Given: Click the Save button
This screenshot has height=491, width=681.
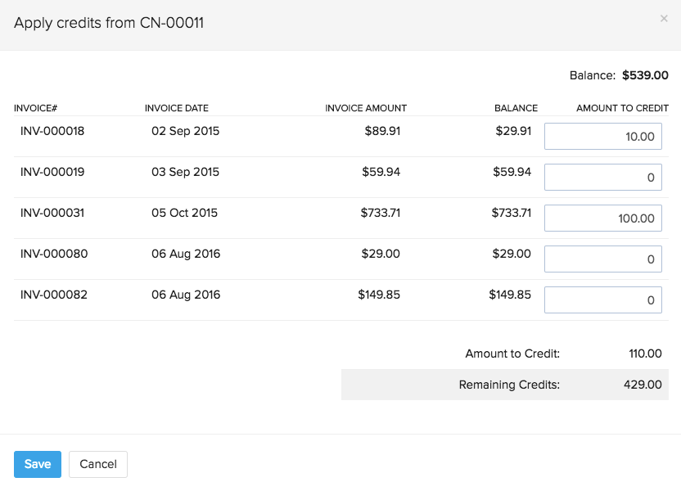Looking at the screenshot, I should (37, 464).
